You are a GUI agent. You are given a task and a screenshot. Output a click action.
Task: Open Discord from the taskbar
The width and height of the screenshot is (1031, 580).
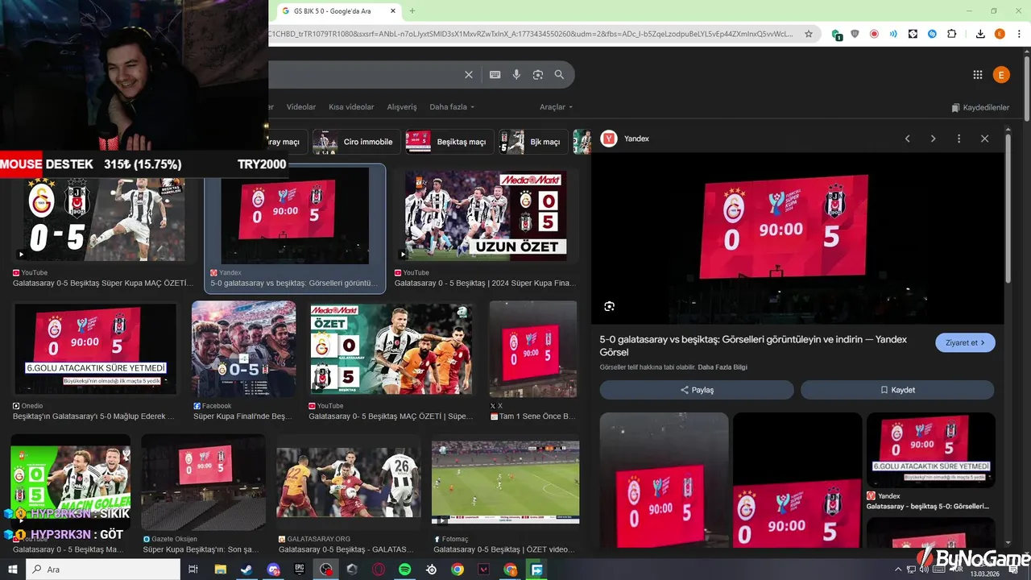pos(273,570)
